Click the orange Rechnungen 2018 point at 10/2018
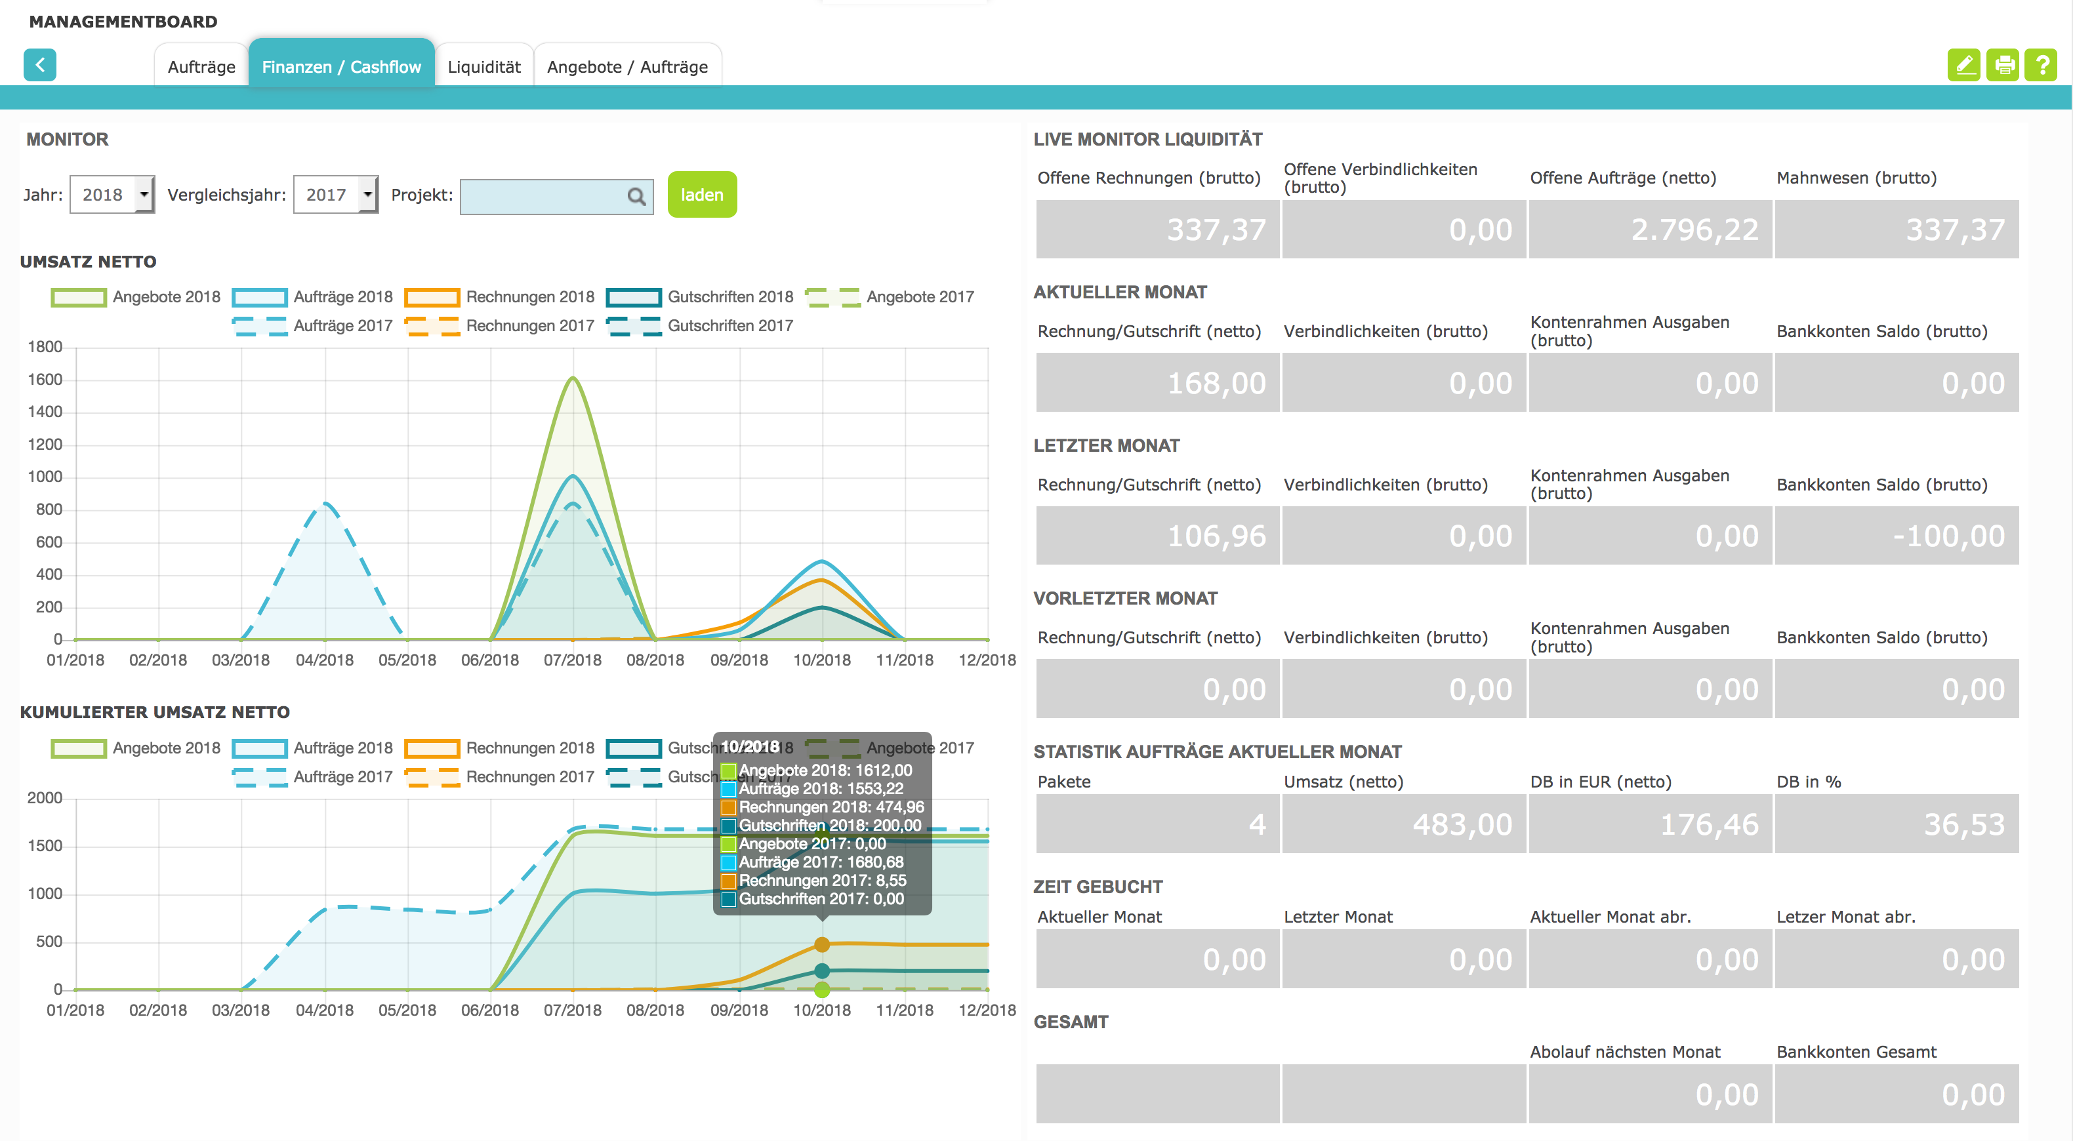2073x1141 pixels. click(821, 944)
